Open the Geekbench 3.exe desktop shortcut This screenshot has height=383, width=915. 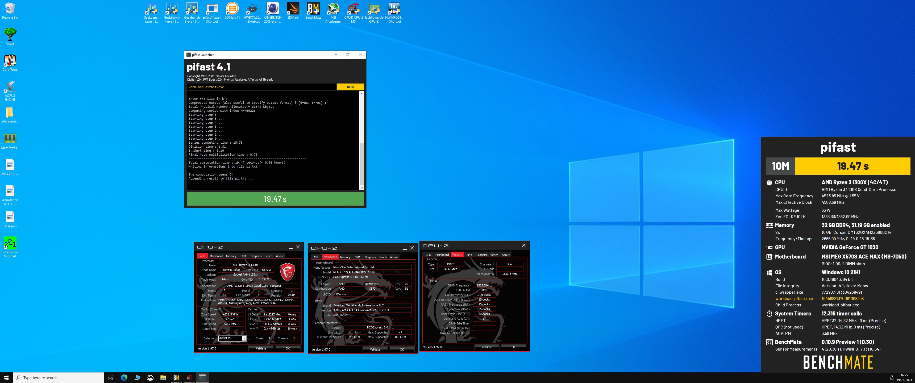coord(192,13)
